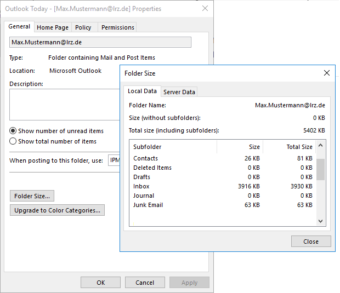Click Cancel in Properties dialog
Image resolution: width=340 pixels, height=293 pixels.
click(x=145, y=283)
